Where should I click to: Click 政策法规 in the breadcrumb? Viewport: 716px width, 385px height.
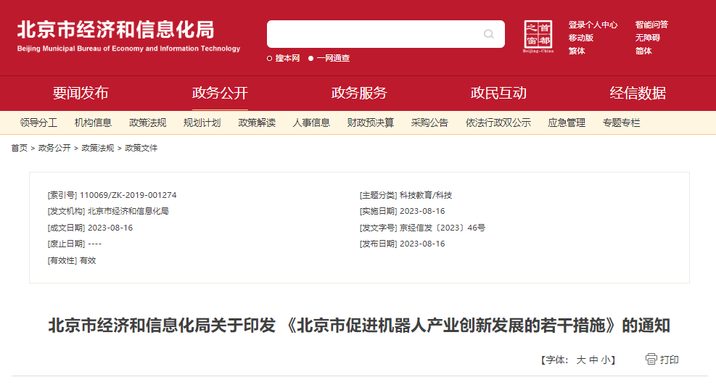(97, 148)
